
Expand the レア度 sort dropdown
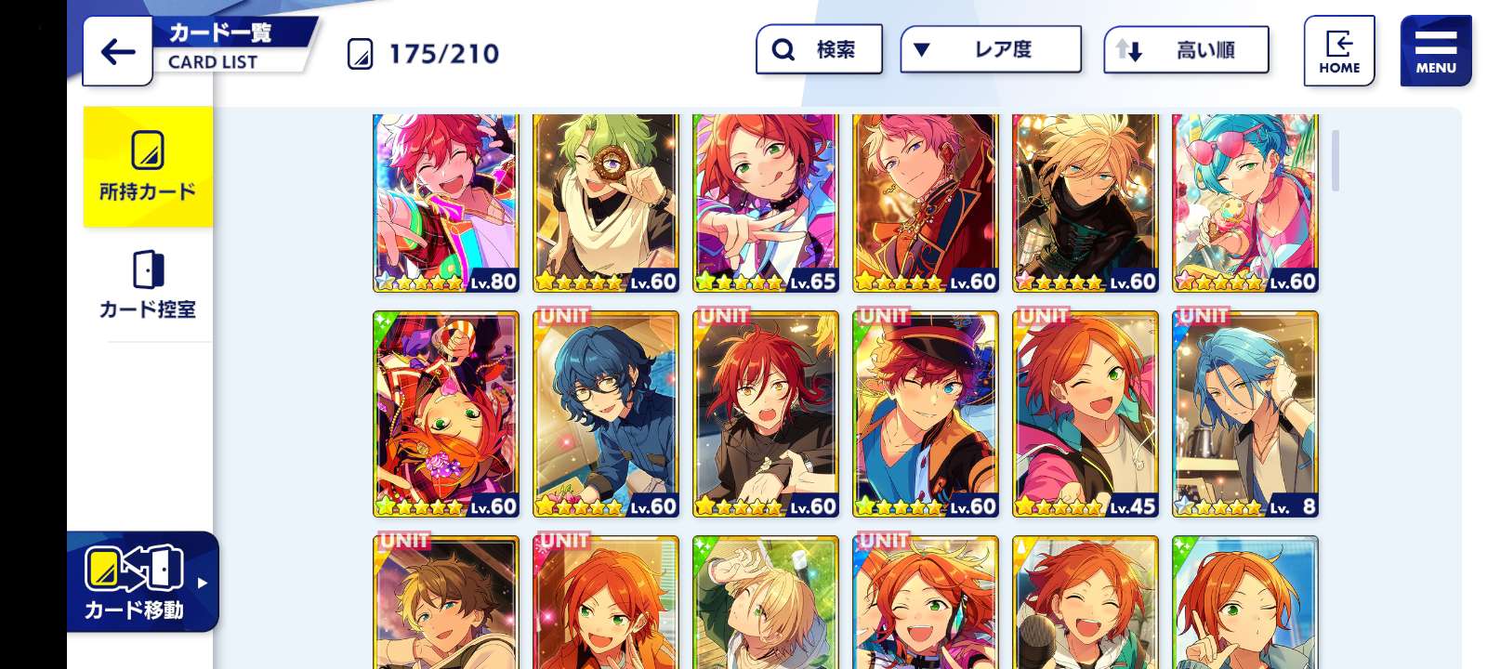[x=991, y=49]
